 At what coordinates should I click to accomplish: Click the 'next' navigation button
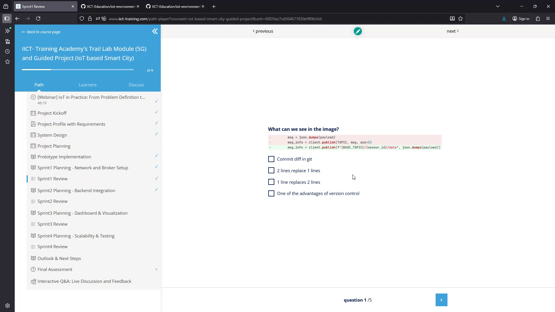452,31
